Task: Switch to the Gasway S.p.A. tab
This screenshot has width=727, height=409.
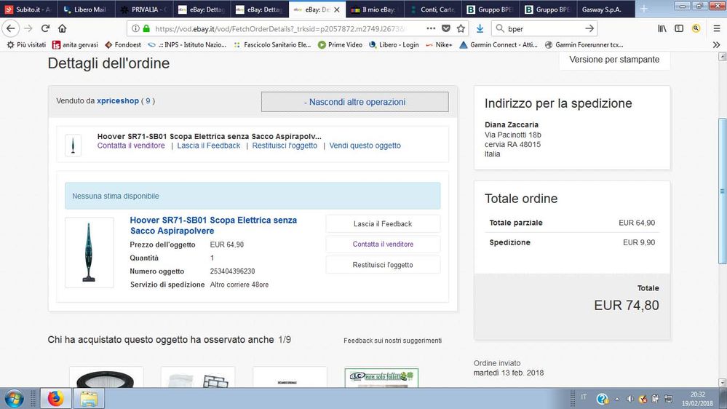Action: (605, 9)
